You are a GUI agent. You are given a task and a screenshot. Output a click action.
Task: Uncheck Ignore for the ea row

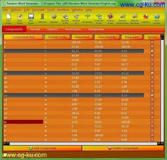152,95
